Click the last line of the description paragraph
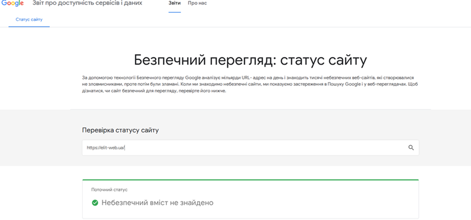 tap(154, 91)
